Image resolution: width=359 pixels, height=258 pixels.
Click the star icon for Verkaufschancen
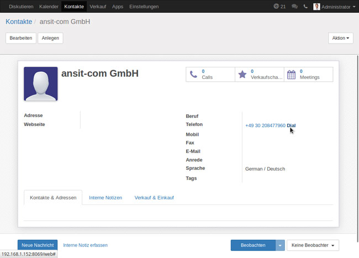242,75
